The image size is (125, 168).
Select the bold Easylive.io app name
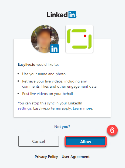pyautogui.click(x=26, y=64)
